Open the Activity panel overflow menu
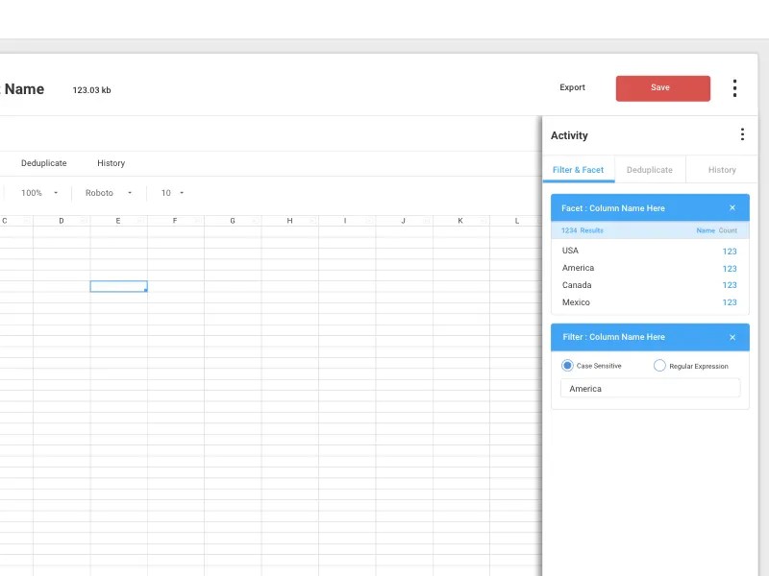769x576 pixels. tap(742, 134)
